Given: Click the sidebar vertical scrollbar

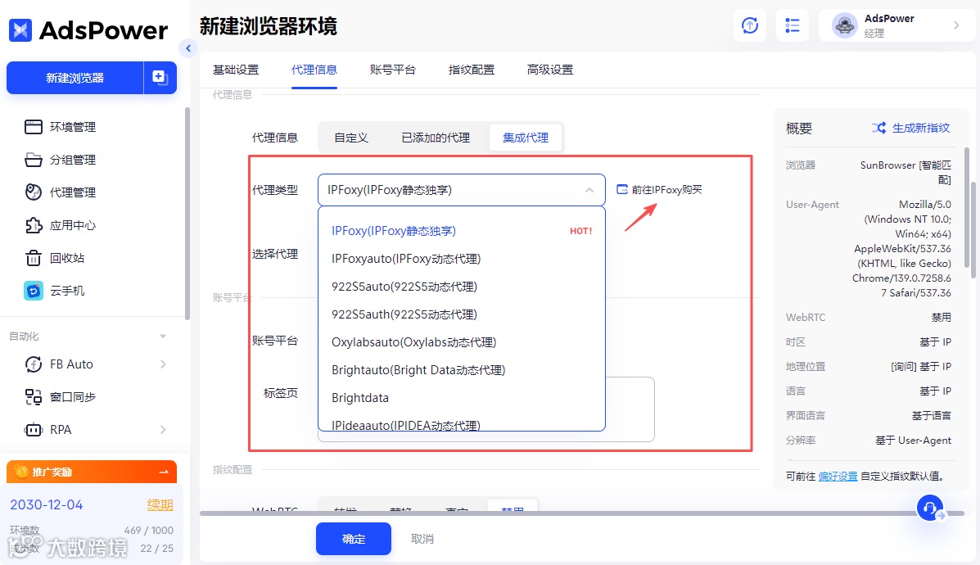Looking at the screenshot, I should tap(187, 213).
